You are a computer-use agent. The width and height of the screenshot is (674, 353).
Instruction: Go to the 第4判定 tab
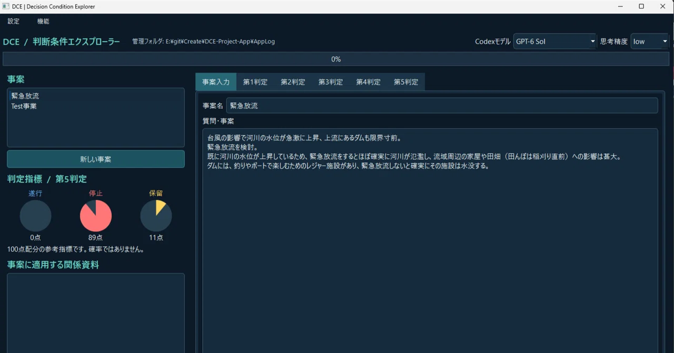[368, 82]
